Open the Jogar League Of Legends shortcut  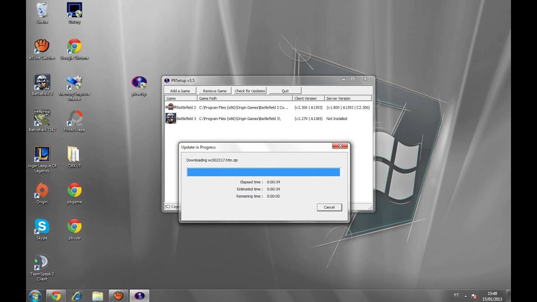[42, 159]
